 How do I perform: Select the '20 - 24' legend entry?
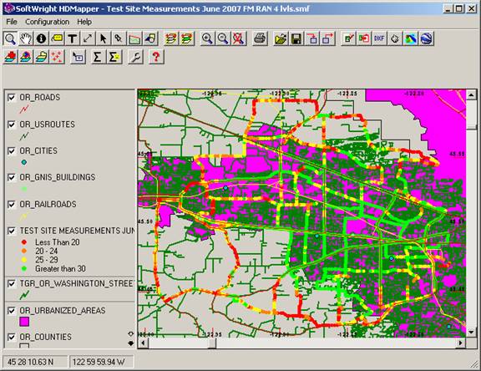46,251
